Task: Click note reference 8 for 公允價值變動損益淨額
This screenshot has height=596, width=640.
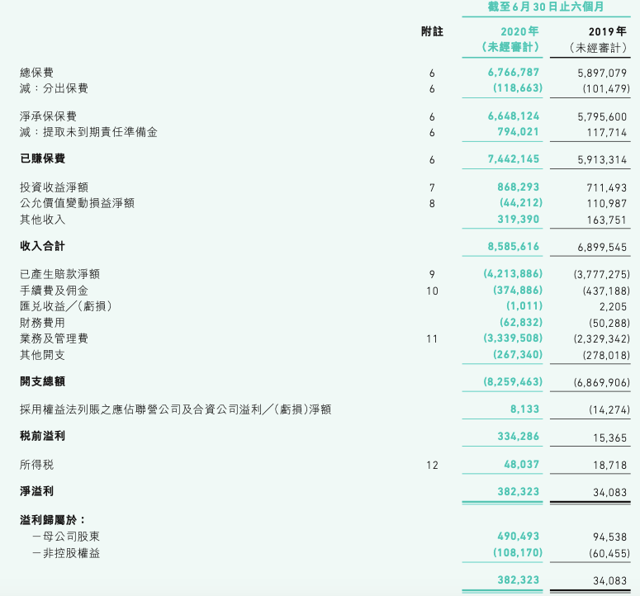Action: (432, 203)
